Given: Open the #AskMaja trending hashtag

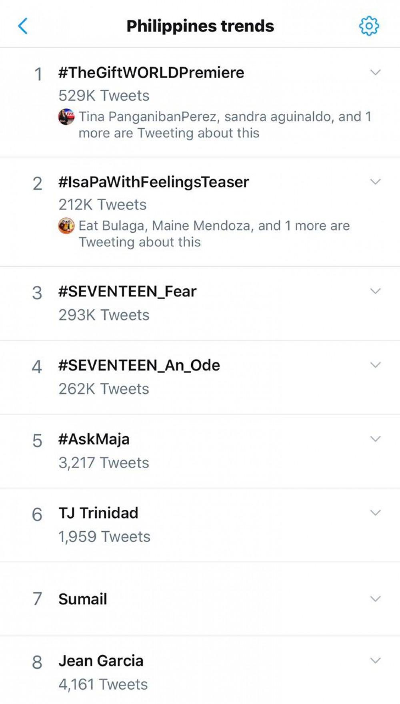Looking at the screenshot, I should point(94,439).
